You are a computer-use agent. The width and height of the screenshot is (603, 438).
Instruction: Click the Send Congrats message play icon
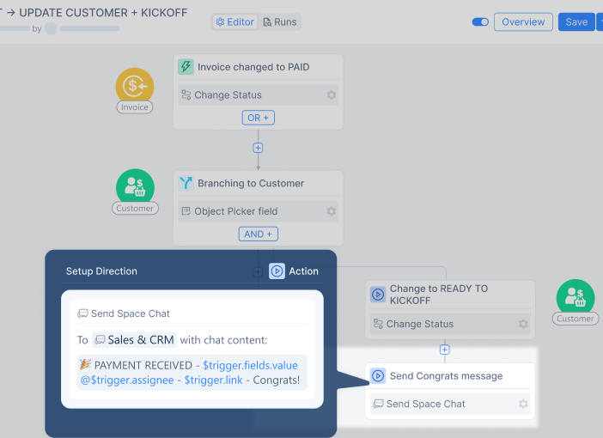[x=378, y=376]
